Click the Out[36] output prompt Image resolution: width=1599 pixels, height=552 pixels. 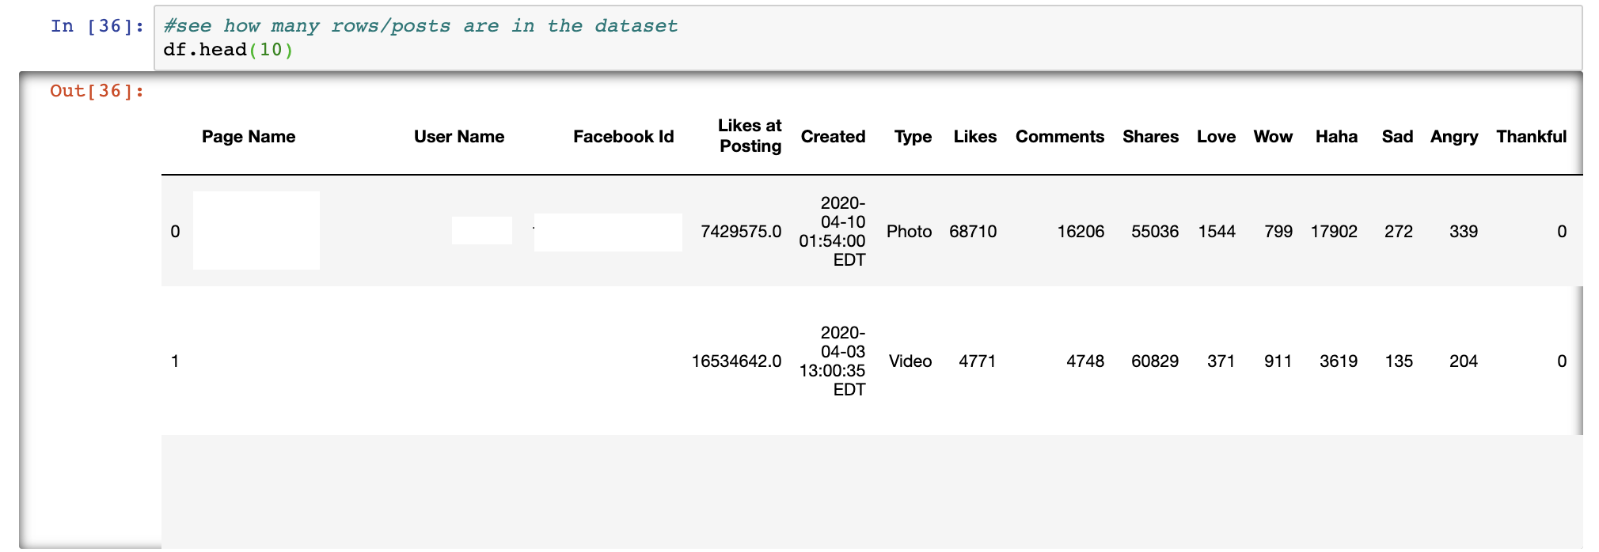click(97, 91)
